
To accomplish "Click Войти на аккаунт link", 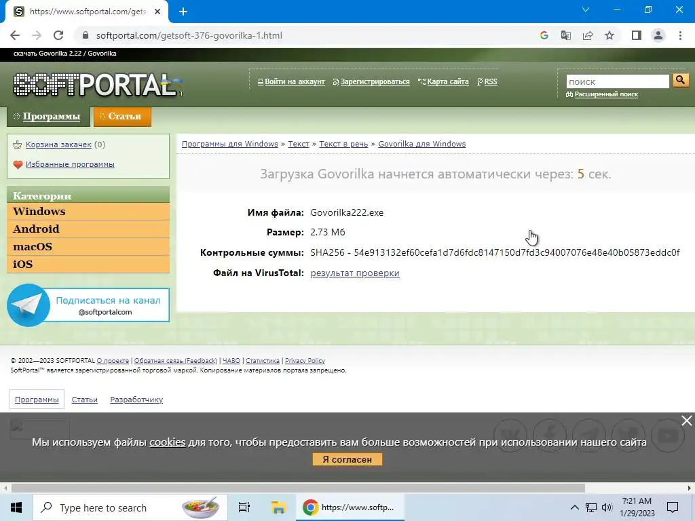I will point(295,81).
